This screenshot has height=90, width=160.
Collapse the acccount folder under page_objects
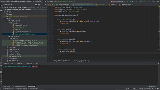coord(9,23)
